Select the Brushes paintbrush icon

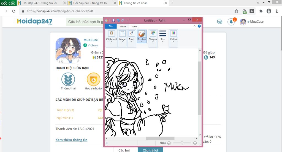pos(142,33)
